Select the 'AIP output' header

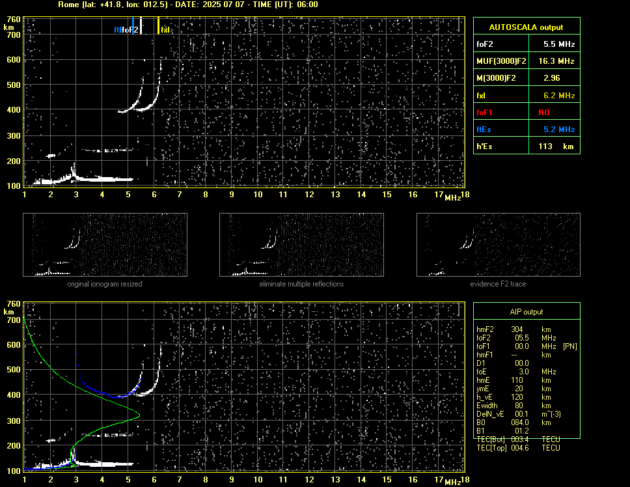(527, 312)
